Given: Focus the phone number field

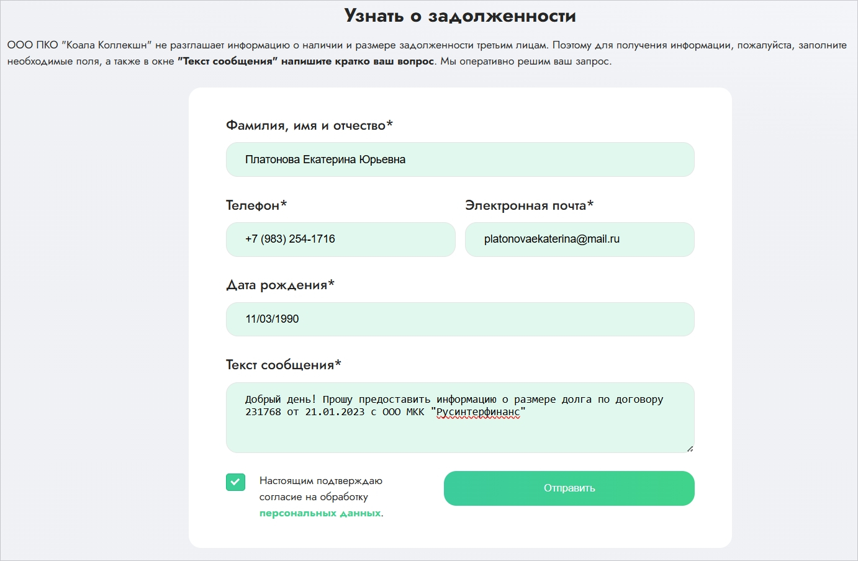Looking at the screenshot, I should coord(340,240).
